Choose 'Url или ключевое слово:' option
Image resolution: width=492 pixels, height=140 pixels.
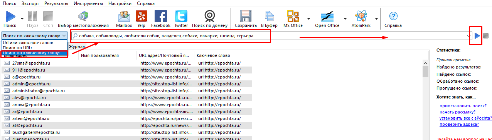34,43
